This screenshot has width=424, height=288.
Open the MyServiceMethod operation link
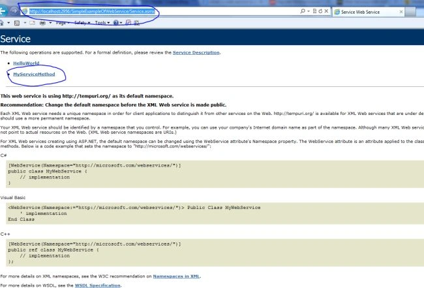[34, 74]
